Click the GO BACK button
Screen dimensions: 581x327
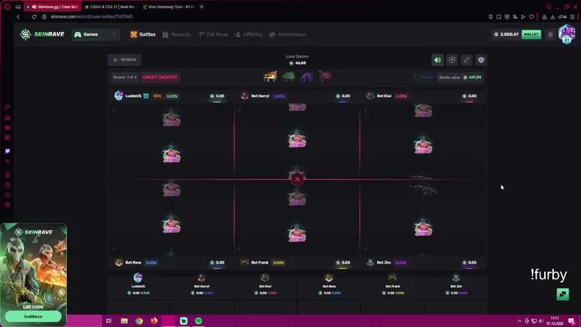125,60
